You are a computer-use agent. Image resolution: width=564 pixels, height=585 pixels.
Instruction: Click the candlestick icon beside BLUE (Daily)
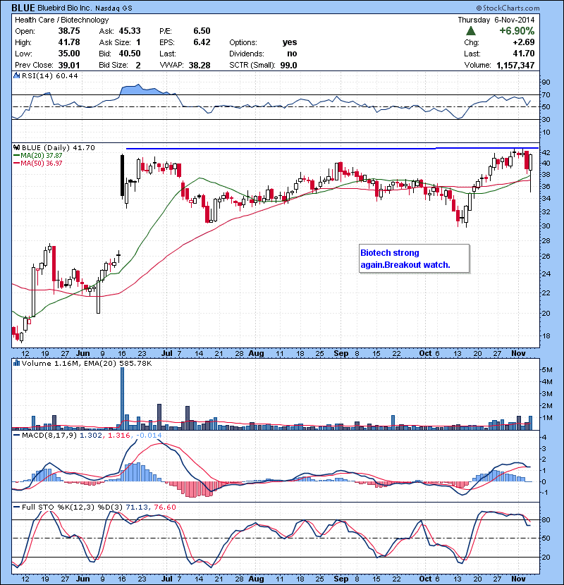tap(16, 148)
